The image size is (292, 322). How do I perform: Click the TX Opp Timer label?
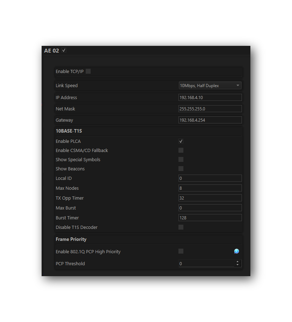pyautogui.click(x=69, y=198)
